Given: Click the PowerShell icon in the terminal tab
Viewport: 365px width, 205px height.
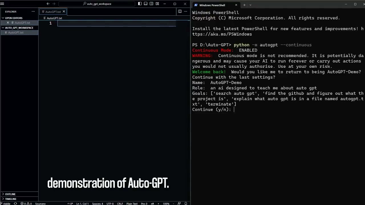Looking at the screenshot, I should point(196,5).
